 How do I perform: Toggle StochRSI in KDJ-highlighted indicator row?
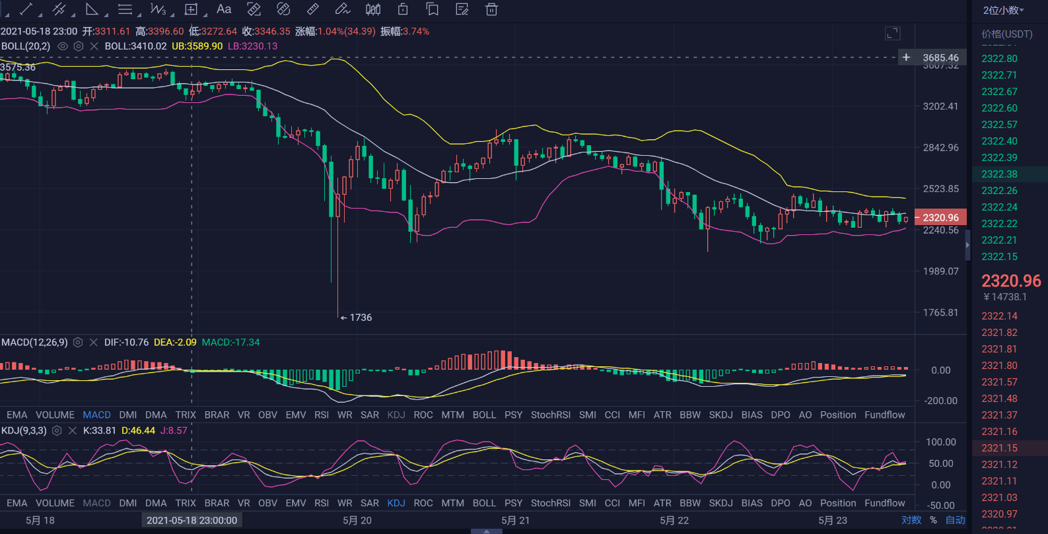[551, 503]
